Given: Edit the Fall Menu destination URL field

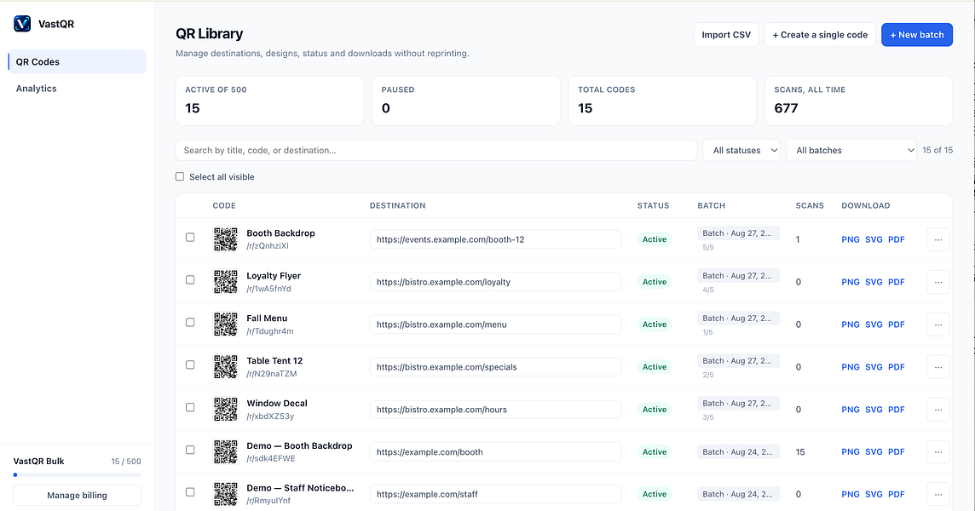Looking at the screenshot, I should [x=495, y=324].
